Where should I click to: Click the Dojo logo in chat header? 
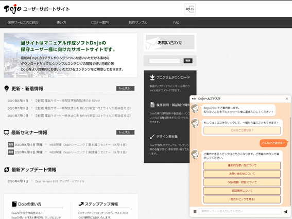click(x=194, y=98)
